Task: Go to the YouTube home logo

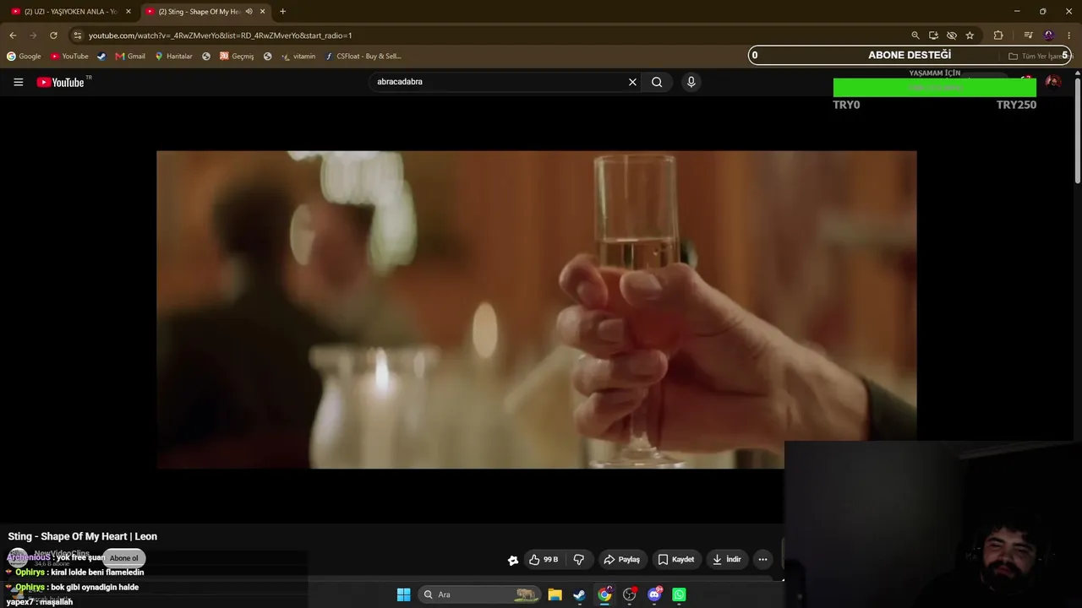Action: click(61, 82)
